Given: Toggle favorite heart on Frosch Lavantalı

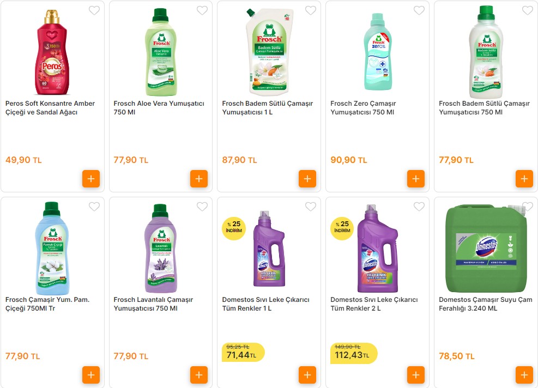Looking at the screenshot, I should click(202, 207).
